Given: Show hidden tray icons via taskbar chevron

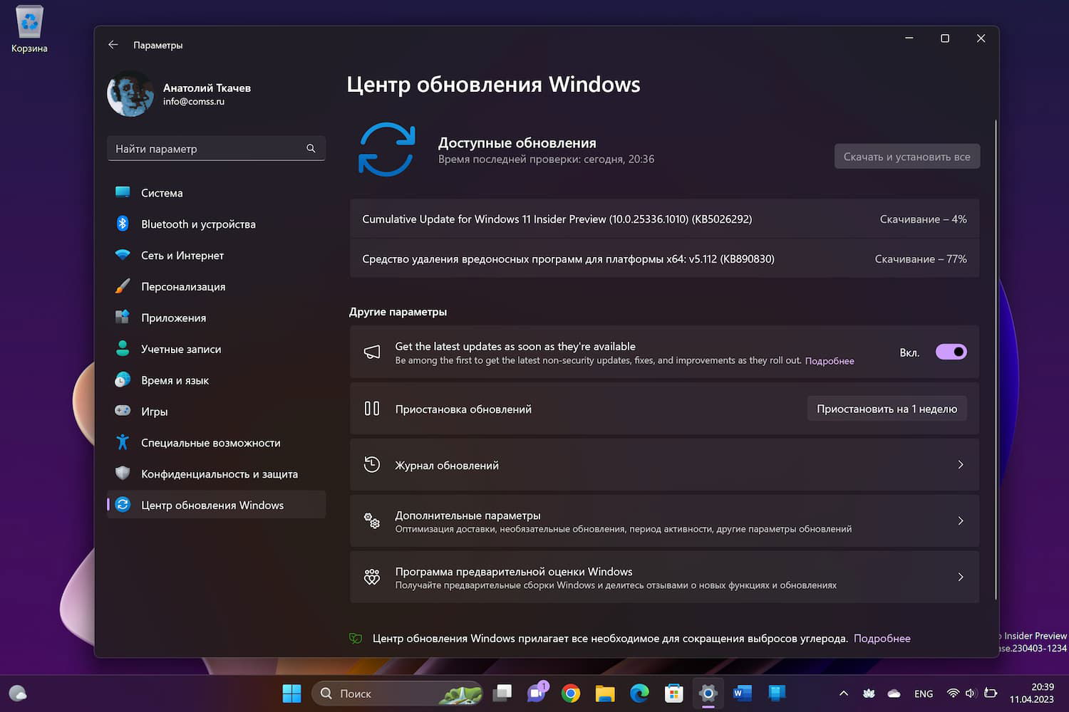Looking at the screenshot, I should tap(844, 693).
